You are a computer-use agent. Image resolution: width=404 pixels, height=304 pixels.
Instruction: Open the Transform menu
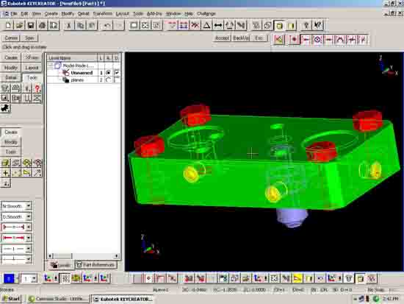coord(103,14)
